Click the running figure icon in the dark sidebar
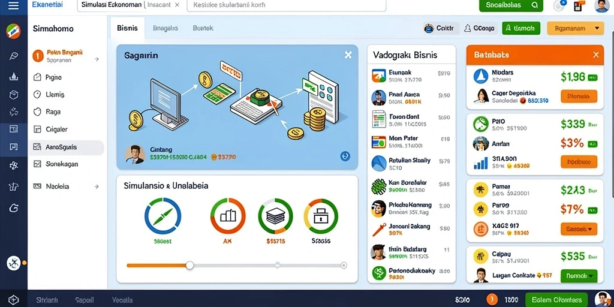 (x=13, y=263)
